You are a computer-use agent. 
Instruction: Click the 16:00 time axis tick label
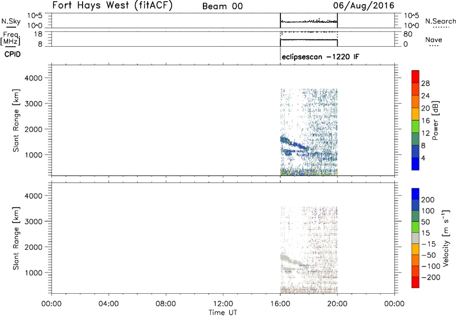pyautogui.click(x=280, y=304)
